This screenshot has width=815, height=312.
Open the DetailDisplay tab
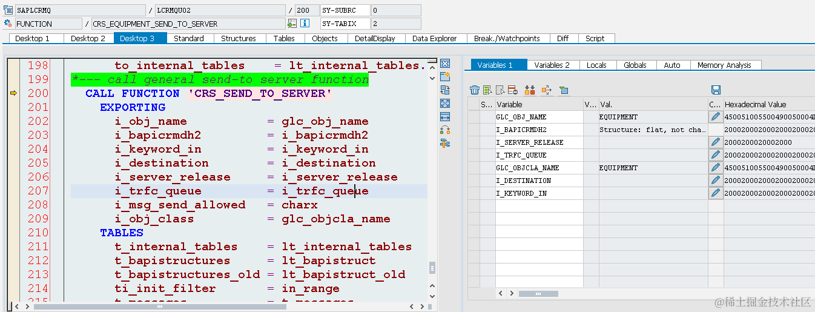pos(375,38)
